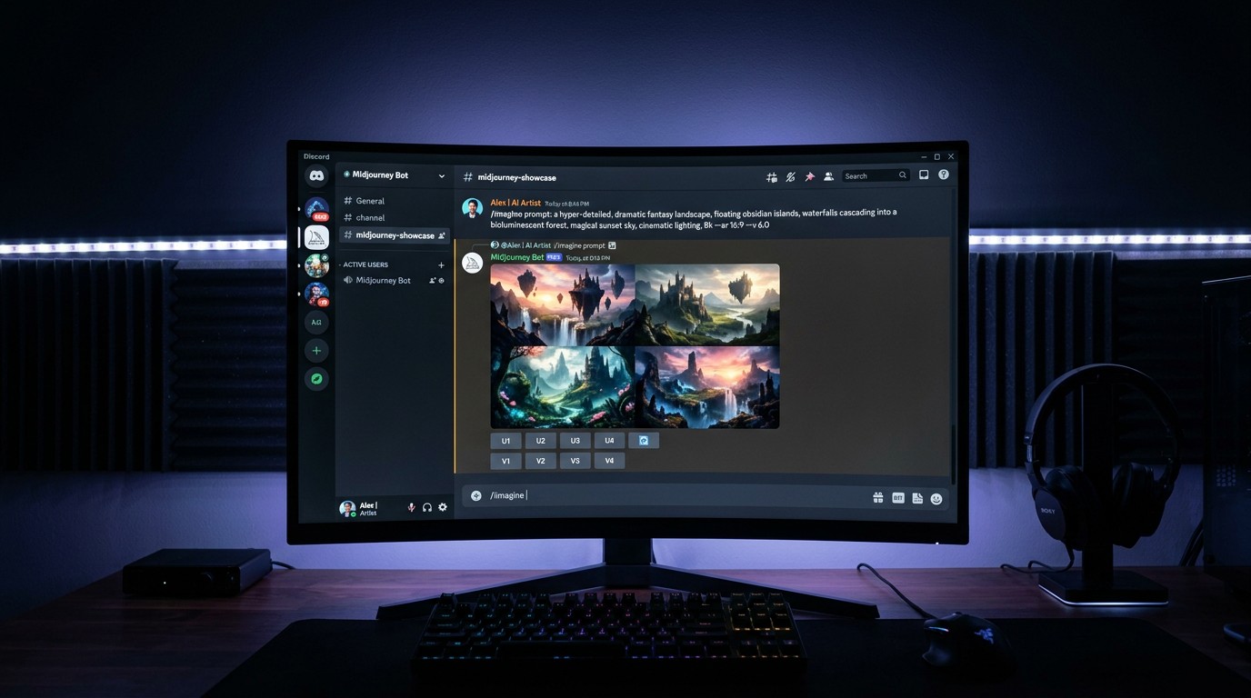Collapse the ACTIVE USERS category
Image resolution: width=1251 pixels, height=698 pixels.
[x=365, y=264]
